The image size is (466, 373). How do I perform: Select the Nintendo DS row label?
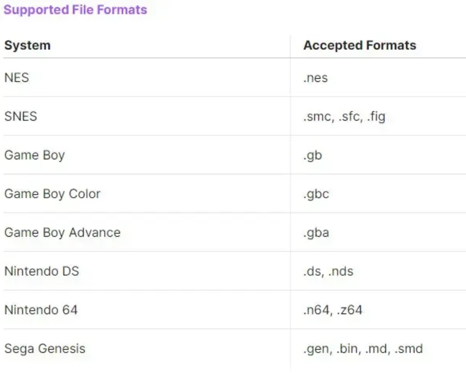pyautogui.click(x=42, y=271)
